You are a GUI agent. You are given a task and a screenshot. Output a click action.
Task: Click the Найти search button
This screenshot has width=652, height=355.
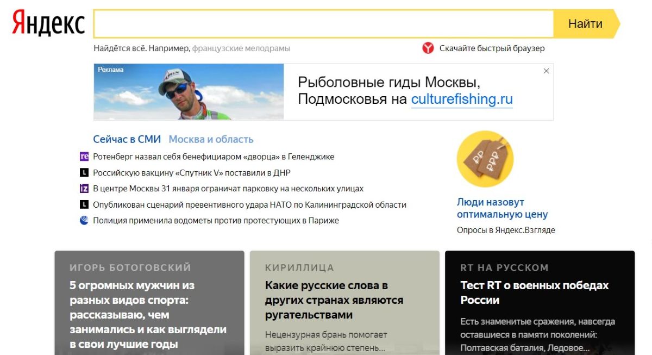[586, 24]
